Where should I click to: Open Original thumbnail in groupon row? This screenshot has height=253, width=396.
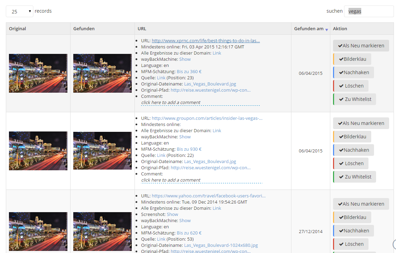[38, 151]
